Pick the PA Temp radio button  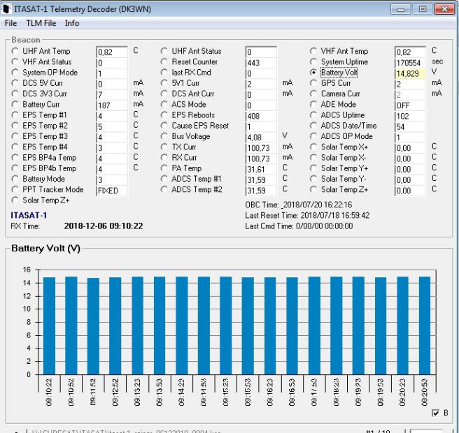[165, 168]
